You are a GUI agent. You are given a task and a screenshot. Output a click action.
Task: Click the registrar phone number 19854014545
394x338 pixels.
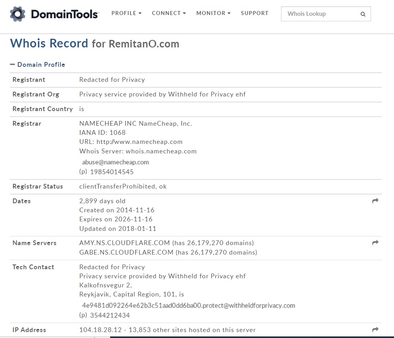pos(111,172)
